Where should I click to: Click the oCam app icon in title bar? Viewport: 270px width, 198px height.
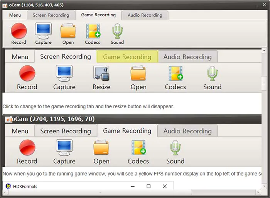coord(5,5)
